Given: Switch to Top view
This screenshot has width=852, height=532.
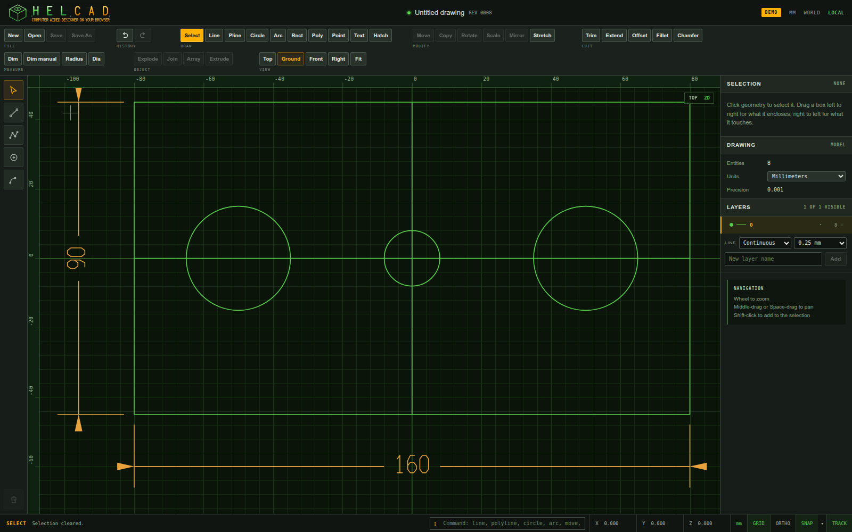Looking at the screenshot, I should click(268, 59).
